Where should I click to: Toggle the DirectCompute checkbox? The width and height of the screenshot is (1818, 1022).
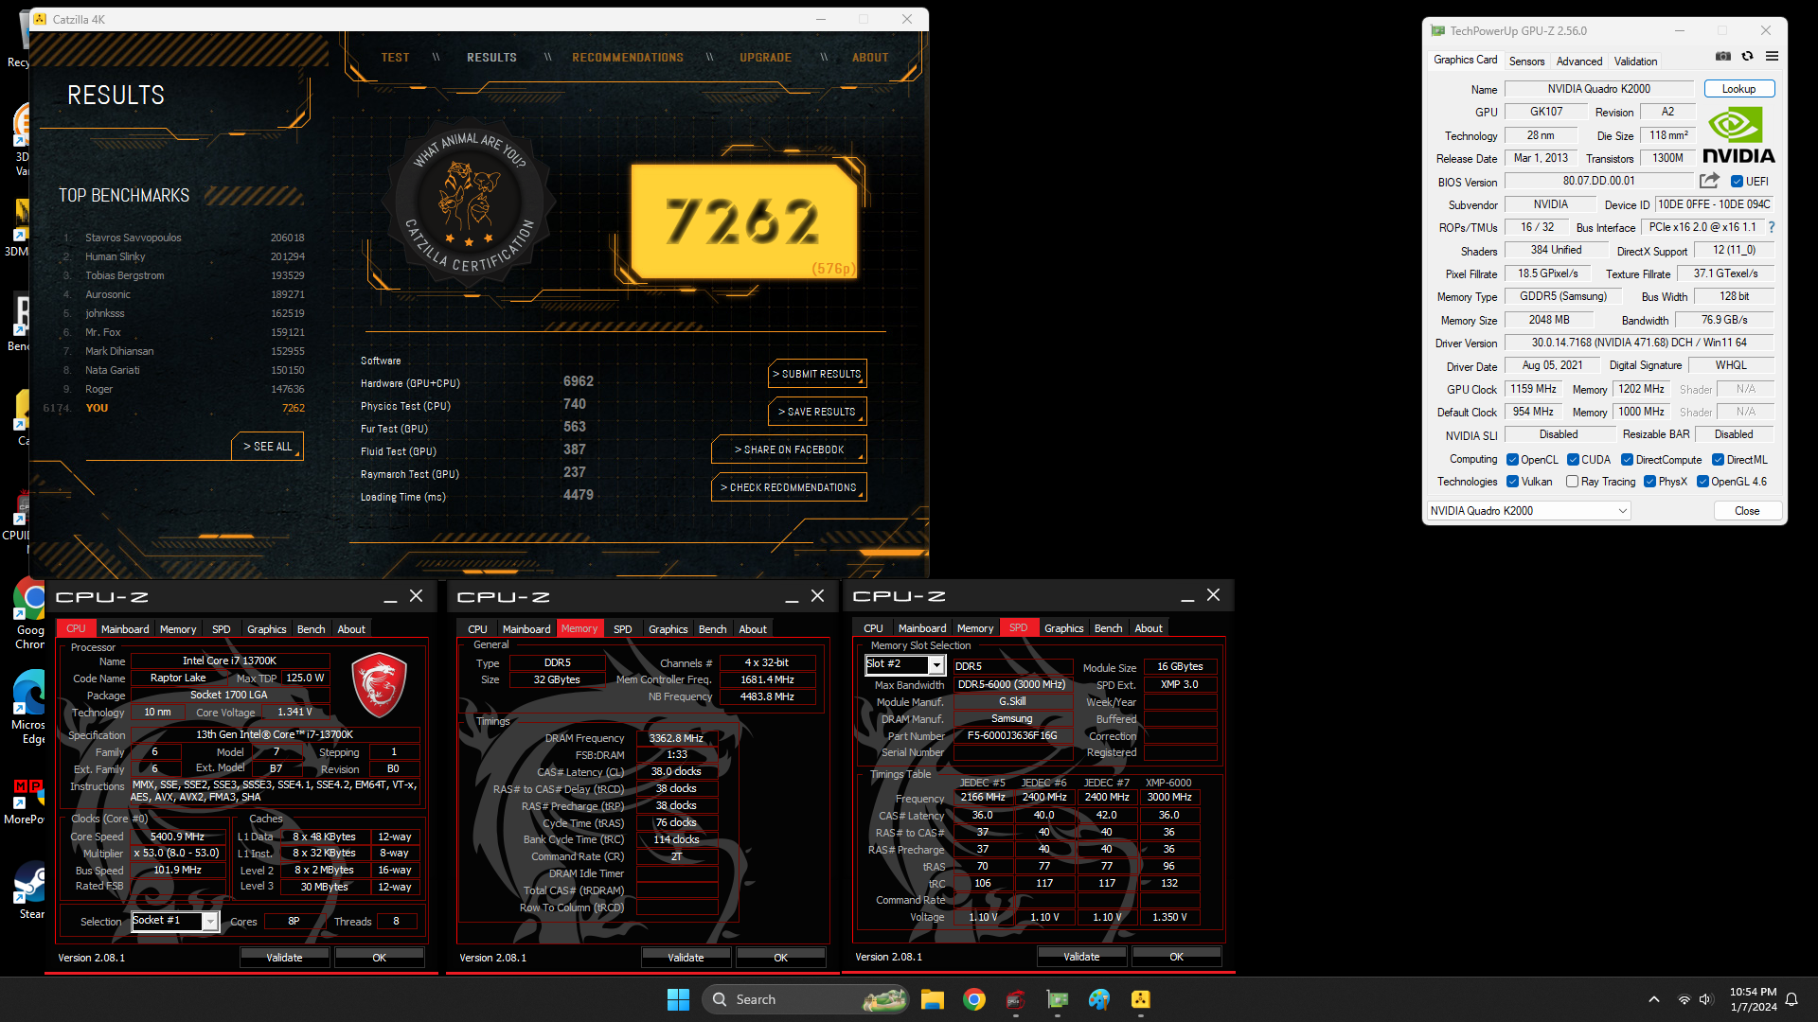tap(1627, 460)
